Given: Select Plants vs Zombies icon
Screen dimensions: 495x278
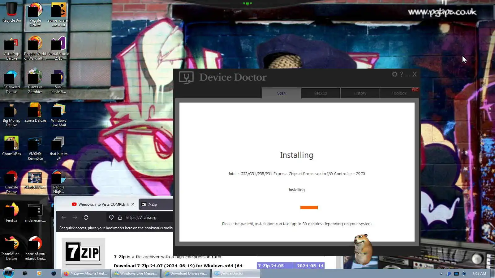Looking at the screenshot, I should (35, 82).
